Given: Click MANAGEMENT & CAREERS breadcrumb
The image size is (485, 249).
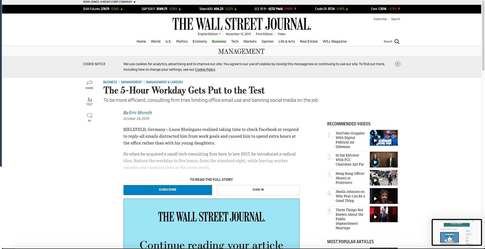Looking at the screenshot, I should point(164,82).
